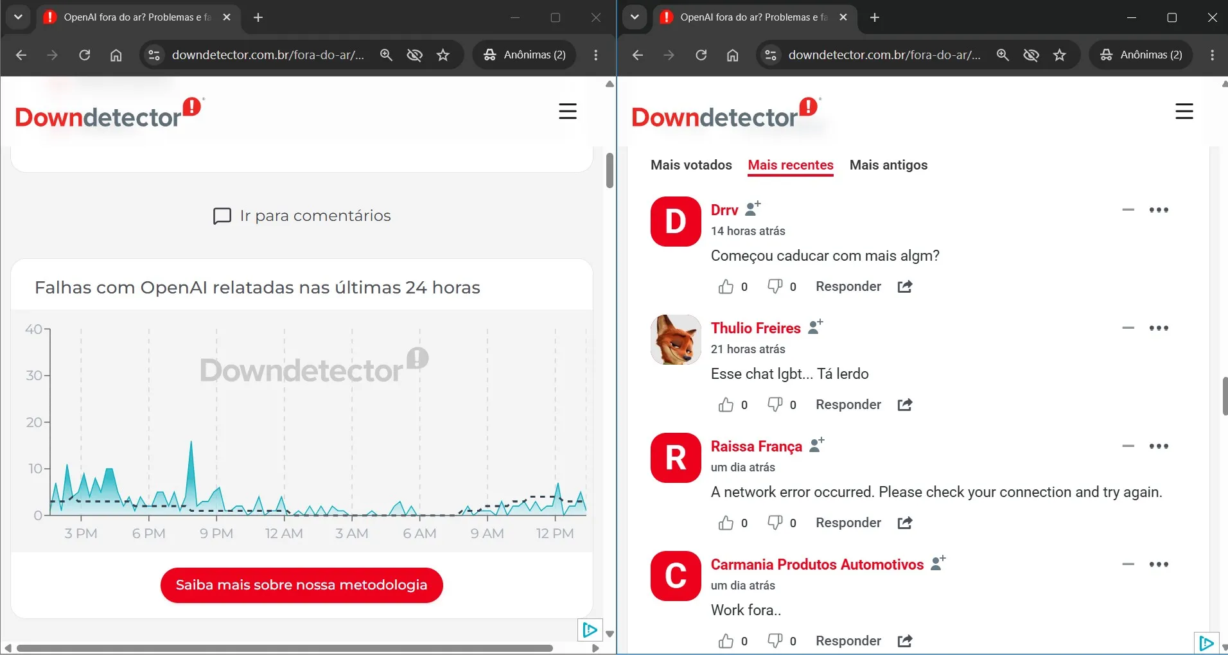Viewport: 1228px width, 655px height.
Task: Open more options for Raissa França comment
Action: point(1159,446)
